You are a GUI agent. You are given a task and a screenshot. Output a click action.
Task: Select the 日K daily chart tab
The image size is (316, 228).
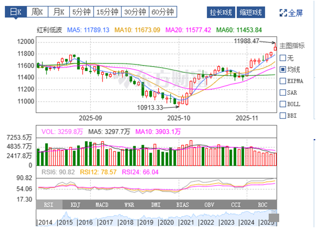[16, 12]
